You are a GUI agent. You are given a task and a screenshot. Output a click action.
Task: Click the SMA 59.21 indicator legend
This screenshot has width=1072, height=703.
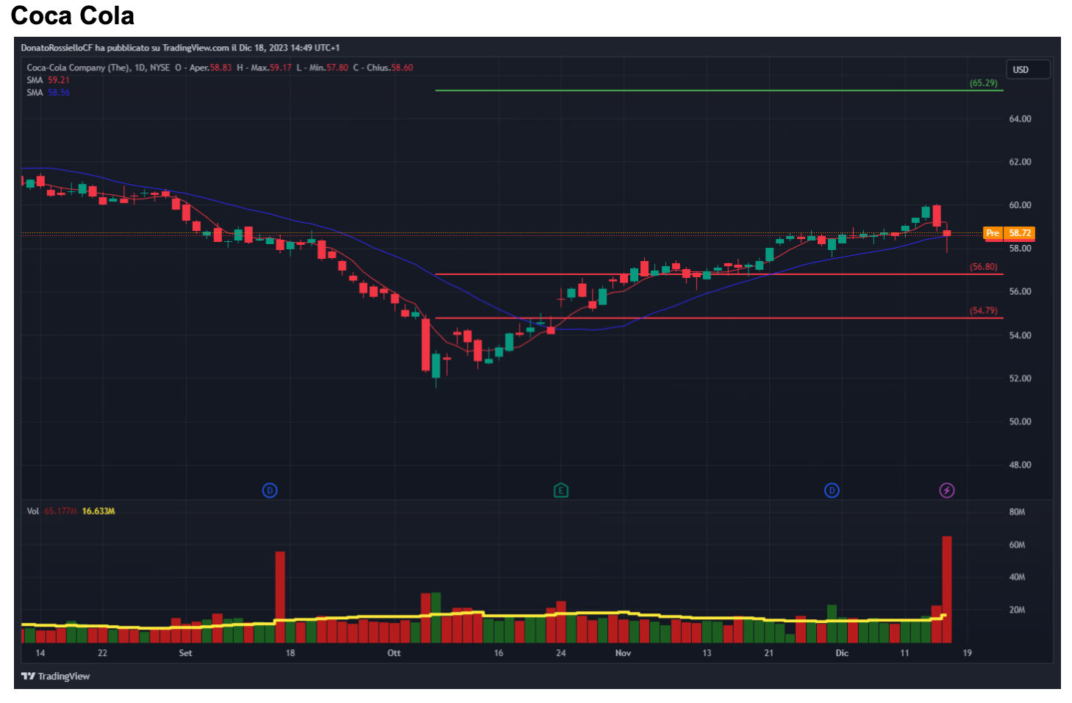[x=48, y=80]
